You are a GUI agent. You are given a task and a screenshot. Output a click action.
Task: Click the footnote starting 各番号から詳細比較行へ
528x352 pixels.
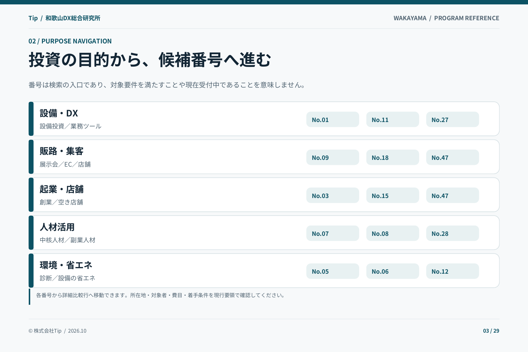click(161, 295)
